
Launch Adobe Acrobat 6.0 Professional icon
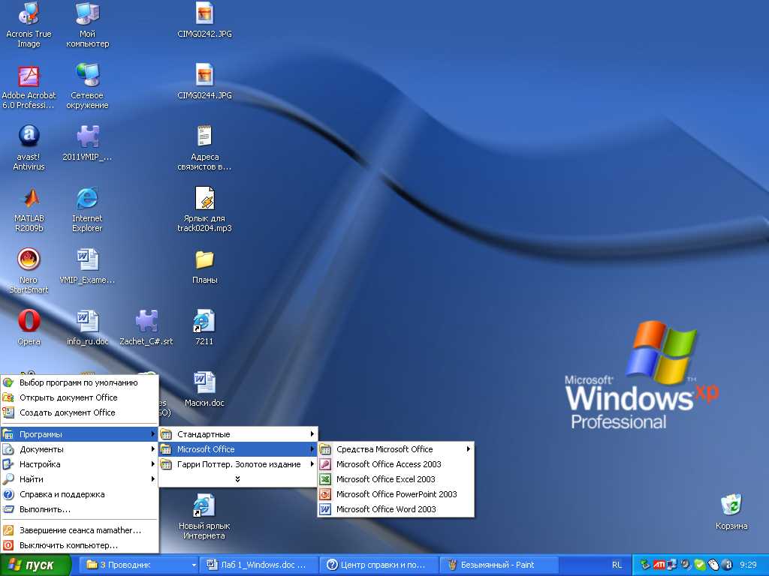(29, 86)
